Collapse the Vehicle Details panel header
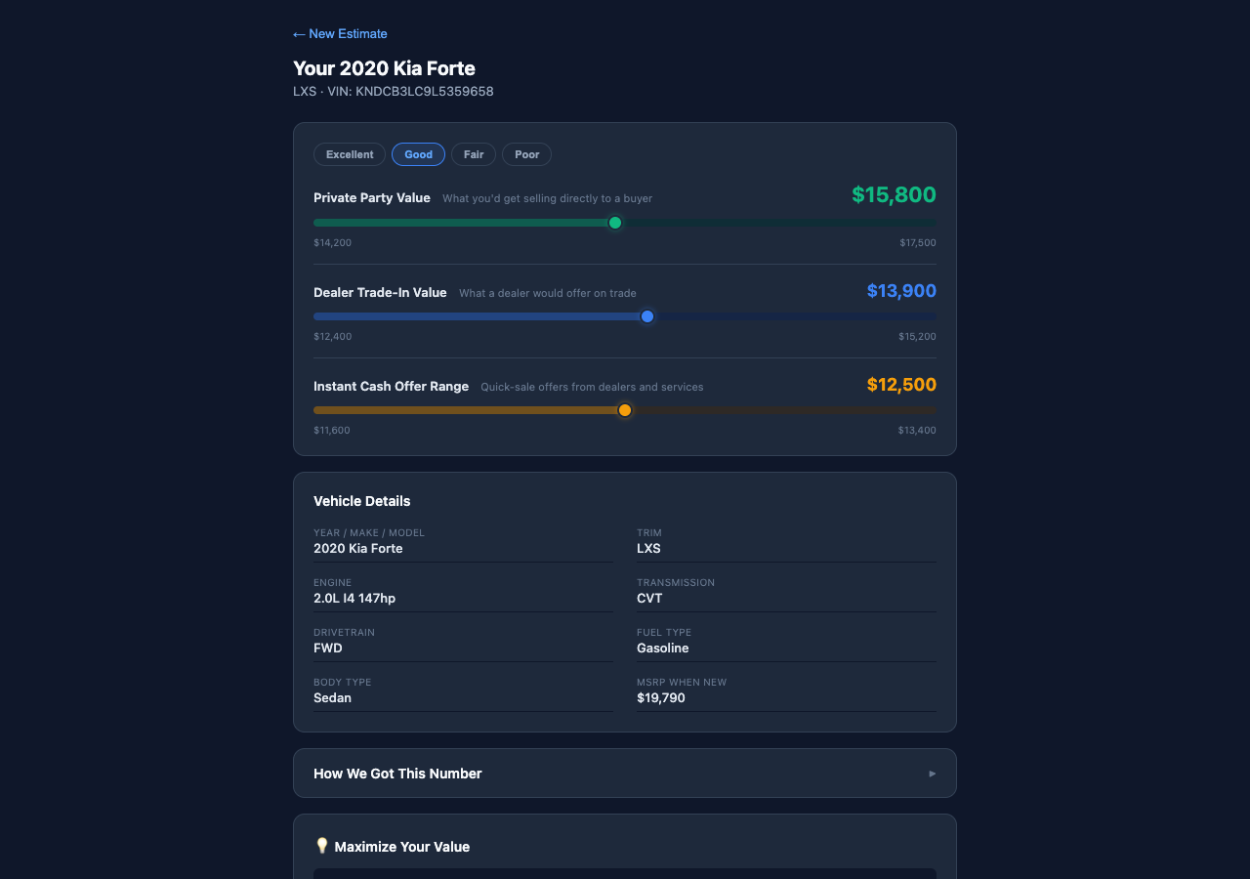Image resolution: width=1250 pixels, height=879 pixels. click(361, 500)
